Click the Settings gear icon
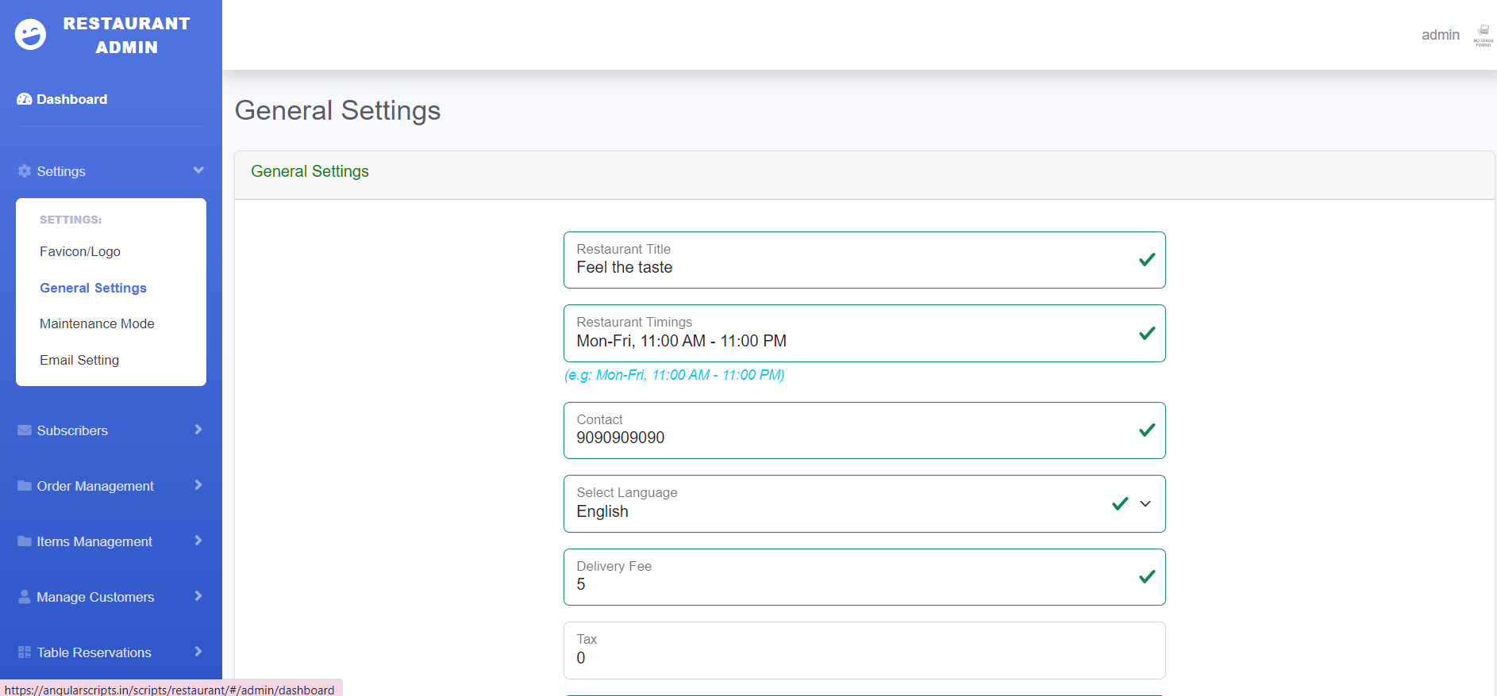 [x=25, y=171]
